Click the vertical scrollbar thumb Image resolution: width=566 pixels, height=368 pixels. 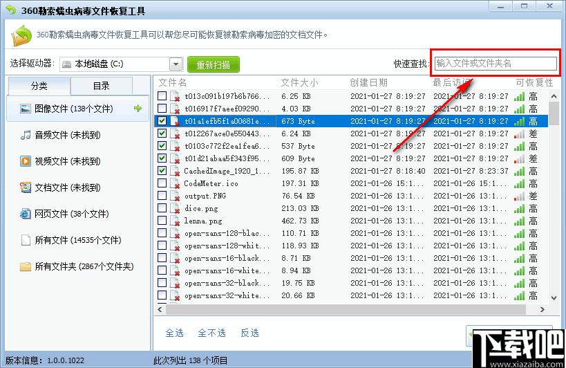coord(554,113)
